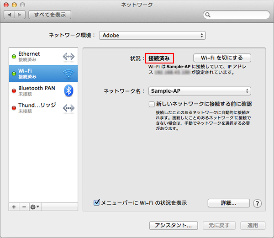
Task: Add a new network service with plus button
Action: [x=14, y=207]
